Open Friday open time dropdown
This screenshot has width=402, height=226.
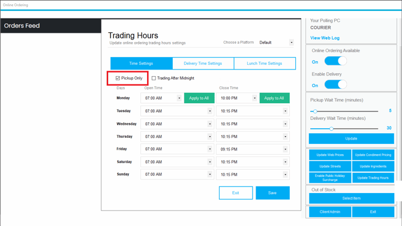pos(210,149)
